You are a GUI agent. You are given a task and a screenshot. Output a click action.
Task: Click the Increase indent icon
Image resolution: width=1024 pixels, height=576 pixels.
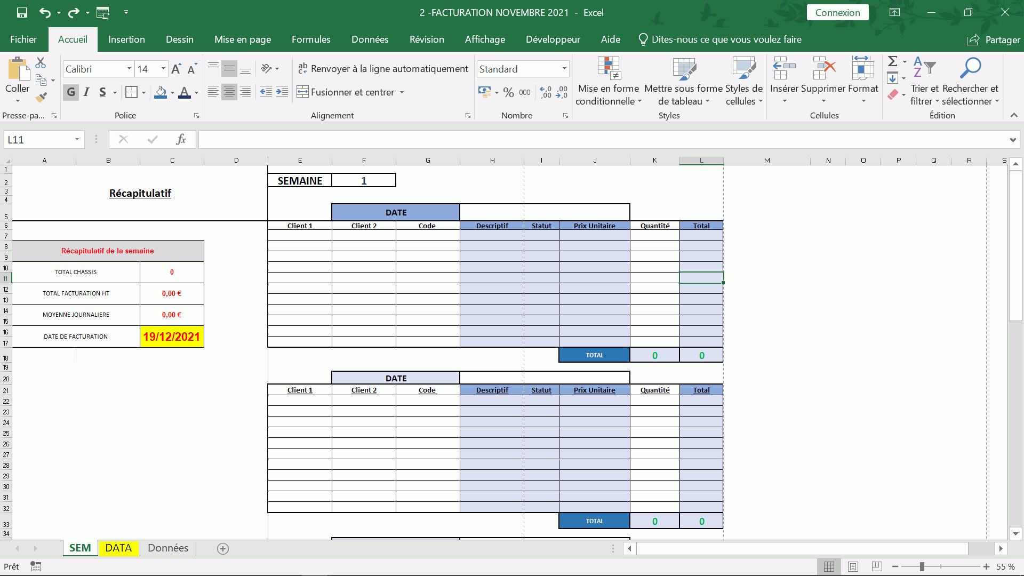point(282,92)
